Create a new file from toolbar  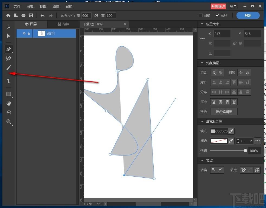pyautogui.click(x=16, y=16)
